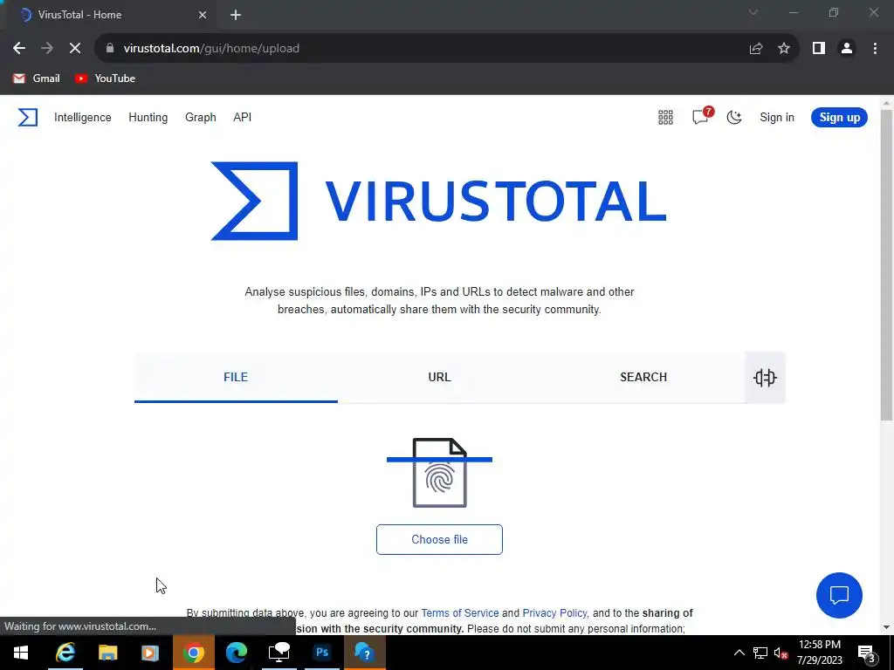Click the Chrome taskbar icon
The height and width of the screenshot is (670, 894).
[194, 653]
